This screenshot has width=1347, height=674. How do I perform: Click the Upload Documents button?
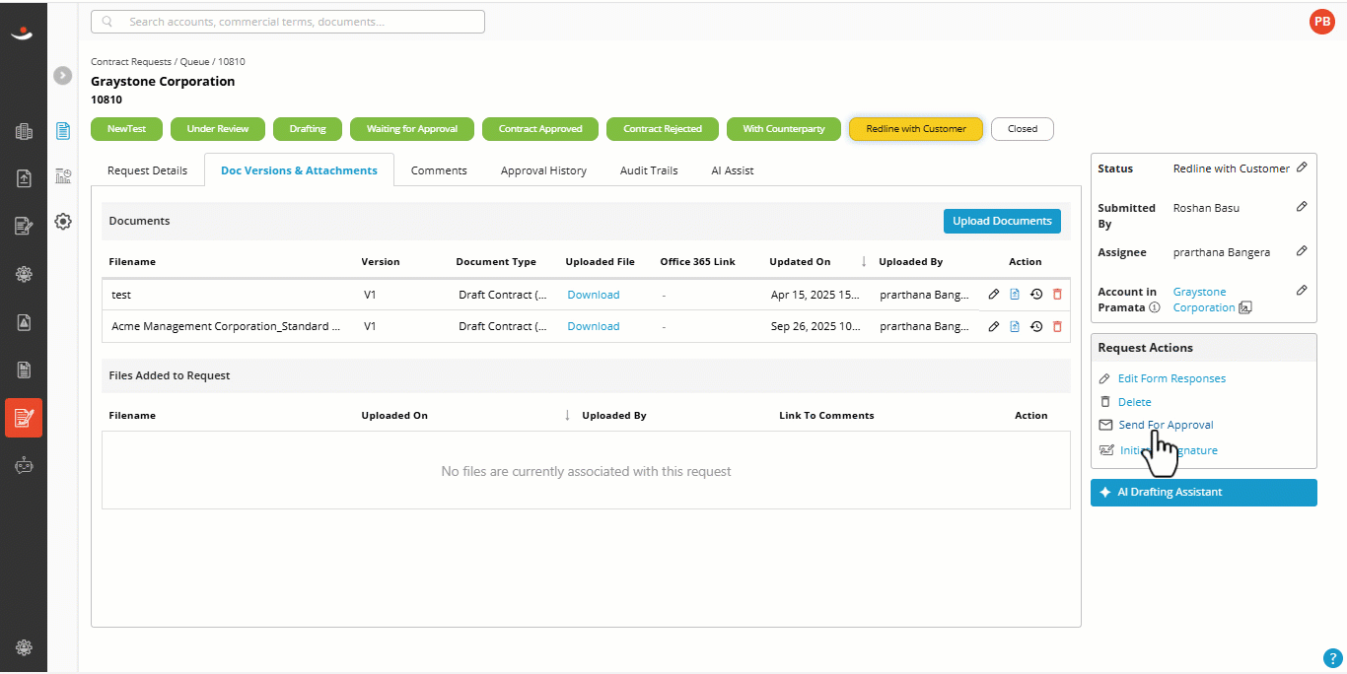pyautogui.click(x=1002, y=221)
